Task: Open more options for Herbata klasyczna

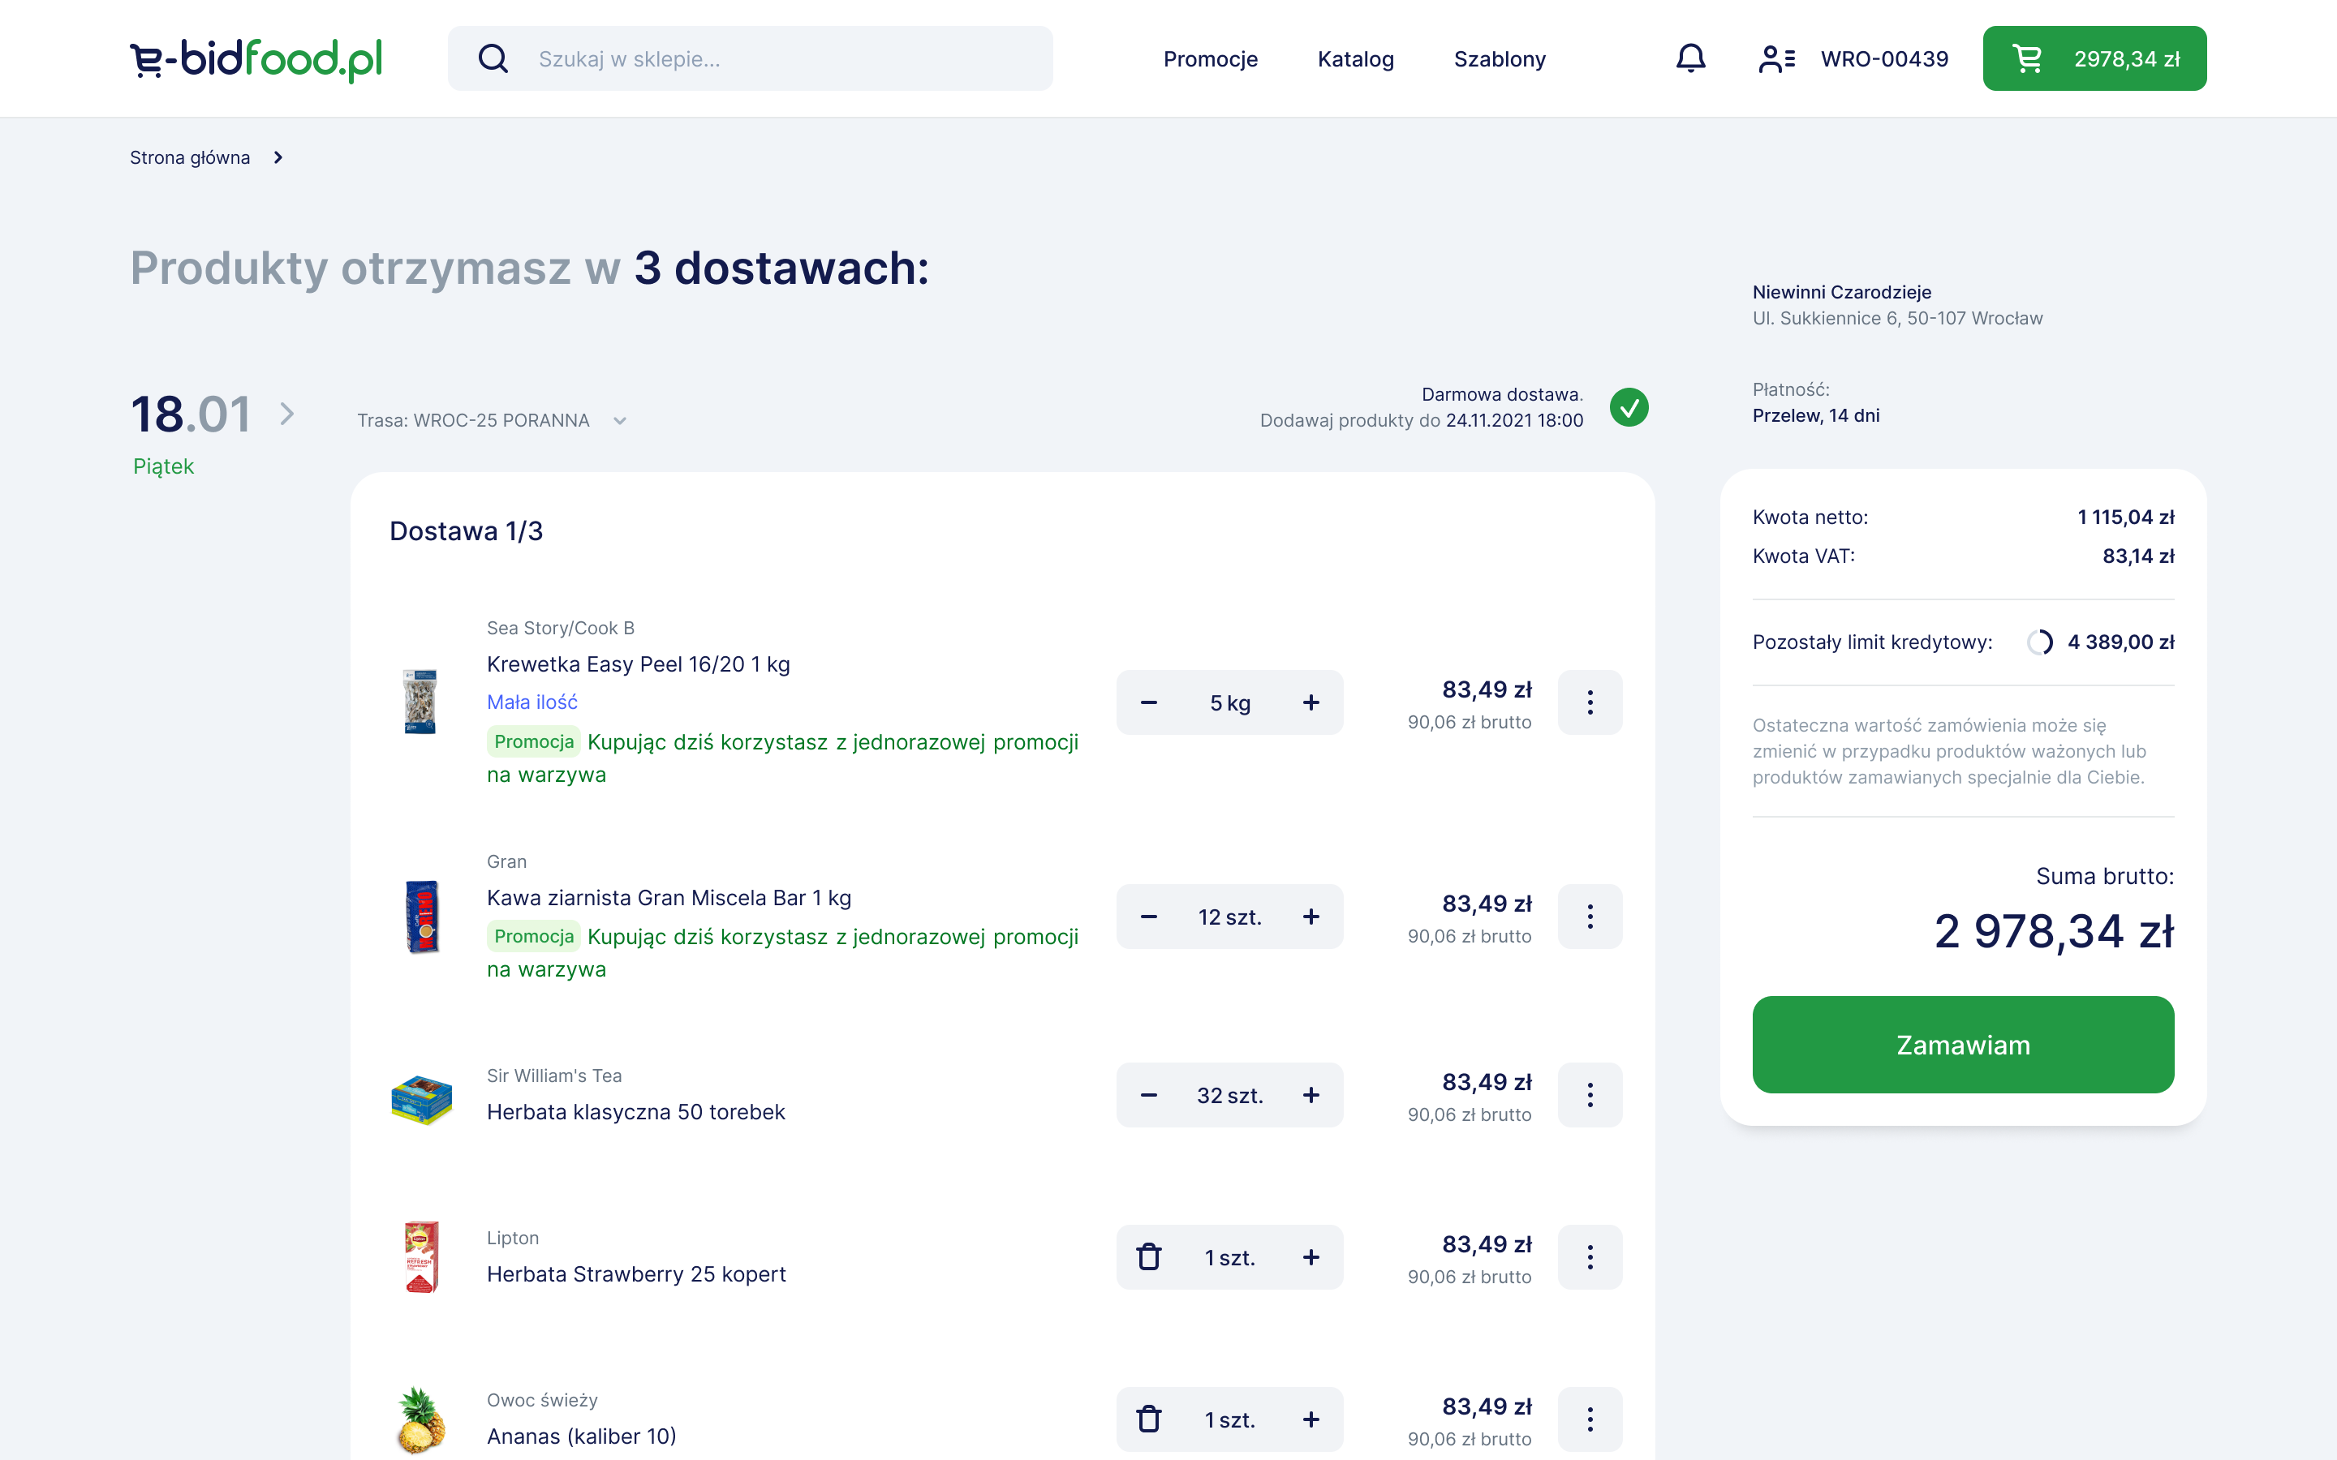Action: tap(1590, 1095)
